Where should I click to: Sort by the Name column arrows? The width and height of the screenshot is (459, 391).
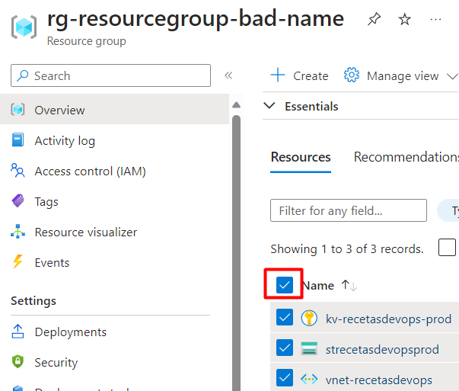click(349, 286)
